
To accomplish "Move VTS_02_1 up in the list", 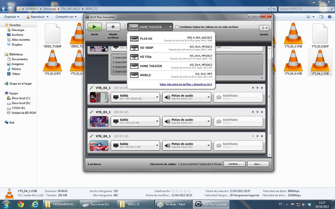I will [257, 88].
